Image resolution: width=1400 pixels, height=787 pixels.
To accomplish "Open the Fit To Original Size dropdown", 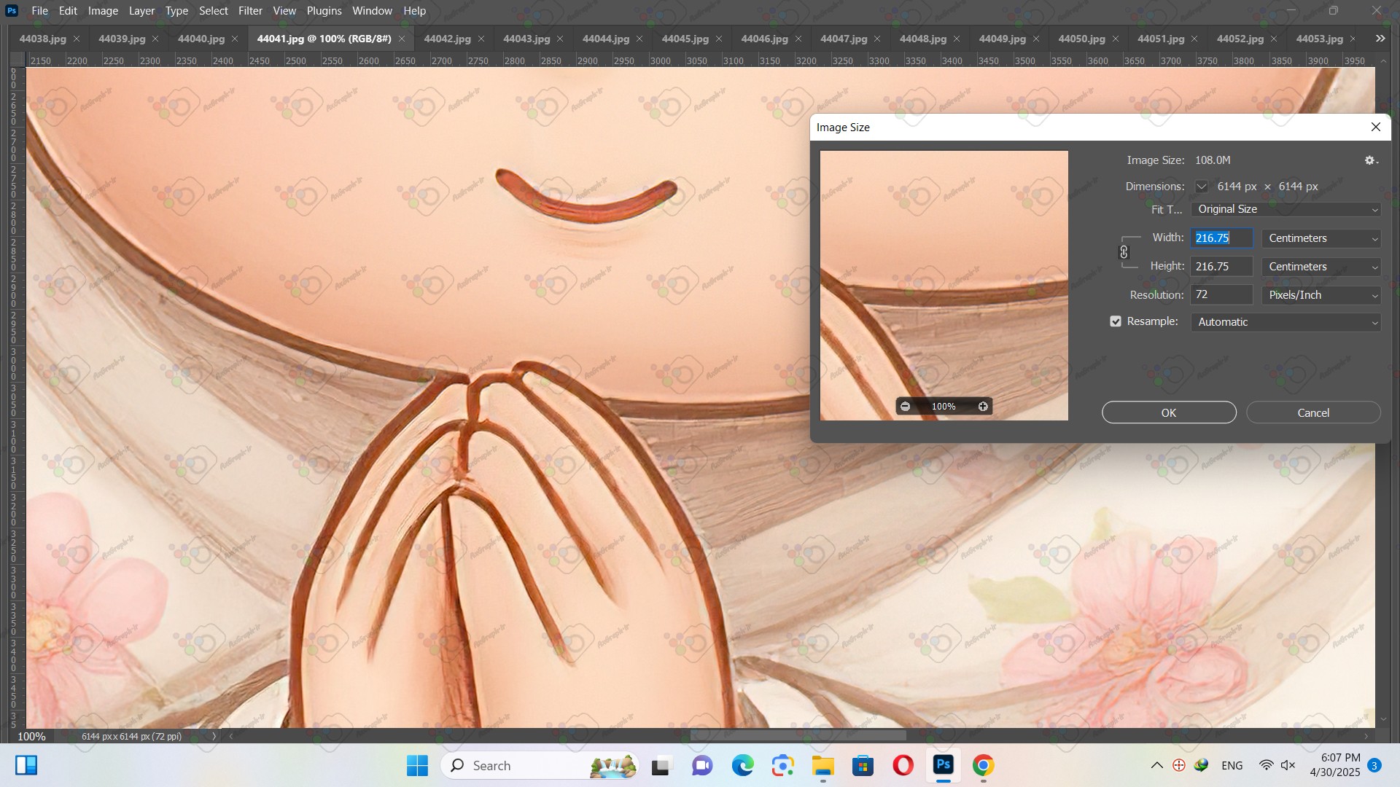I will point(1286,209).
